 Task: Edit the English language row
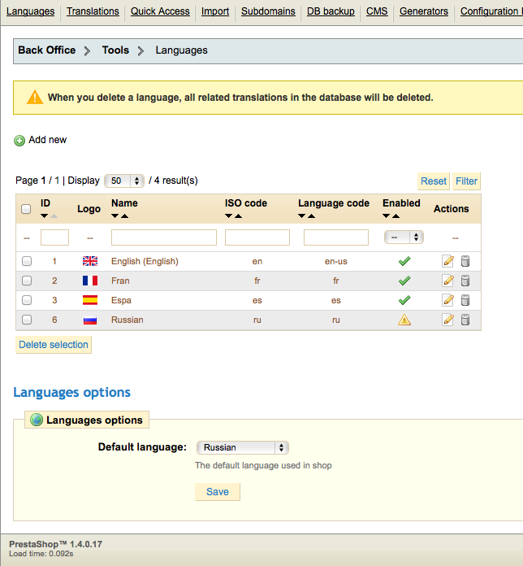point(447,261)
